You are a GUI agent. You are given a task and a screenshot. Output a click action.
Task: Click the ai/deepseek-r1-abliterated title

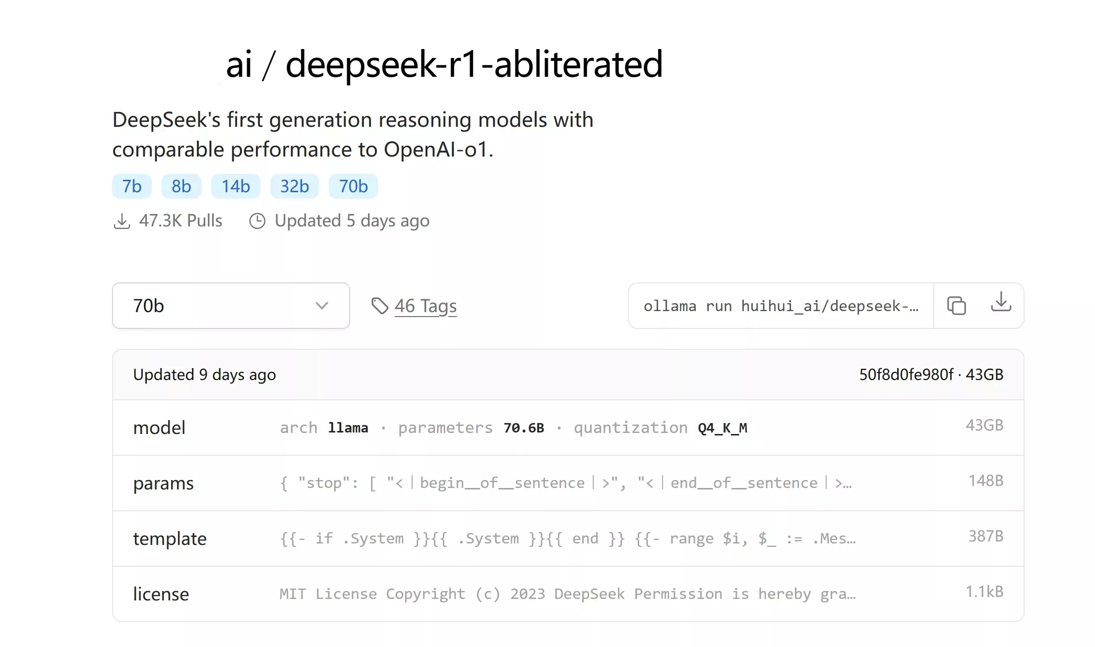pyautogui.click(x=444, y=64)
